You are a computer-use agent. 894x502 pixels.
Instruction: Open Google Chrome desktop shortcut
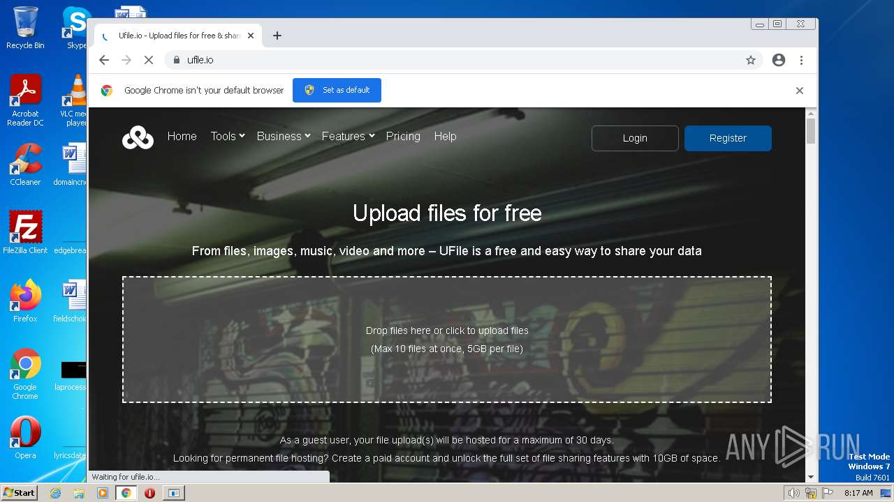pos(25,374)
